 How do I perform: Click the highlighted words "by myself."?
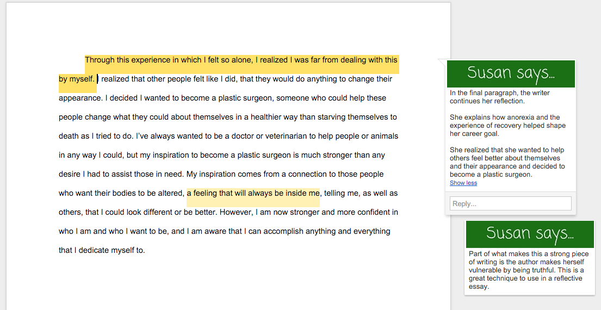[77, 79]
